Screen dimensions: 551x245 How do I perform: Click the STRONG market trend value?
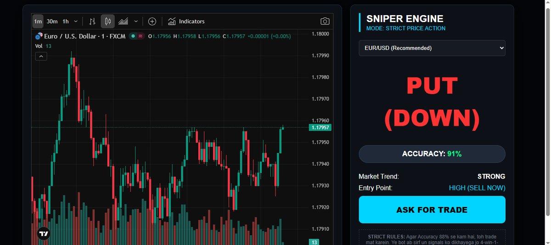pyautogui.click(x=491, y=176)
